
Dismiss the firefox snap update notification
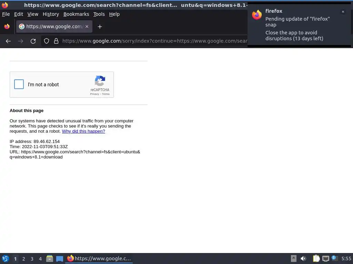tap(343, 12)
